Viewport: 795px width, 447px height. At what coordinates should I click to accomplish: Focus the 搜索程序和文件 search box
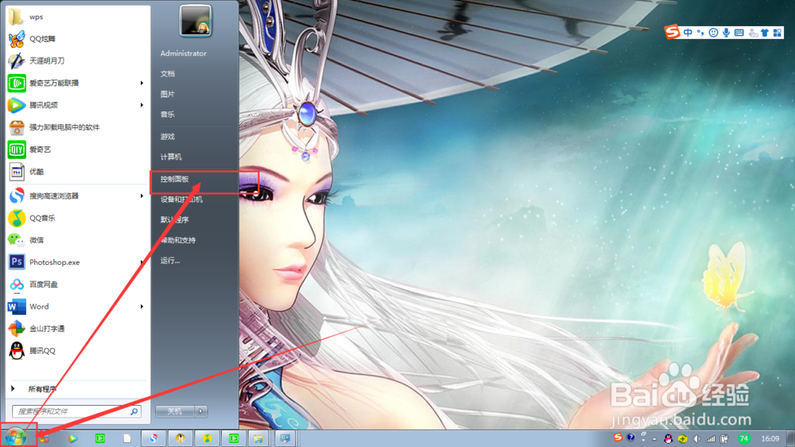tap(76, 411)
